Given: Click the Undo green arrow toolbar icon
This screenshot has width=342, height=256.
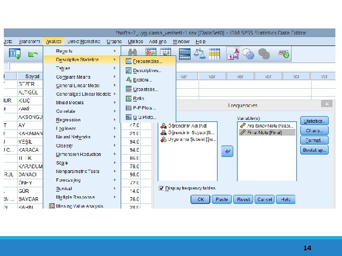Looking at the screenshot, I should 33,54.
